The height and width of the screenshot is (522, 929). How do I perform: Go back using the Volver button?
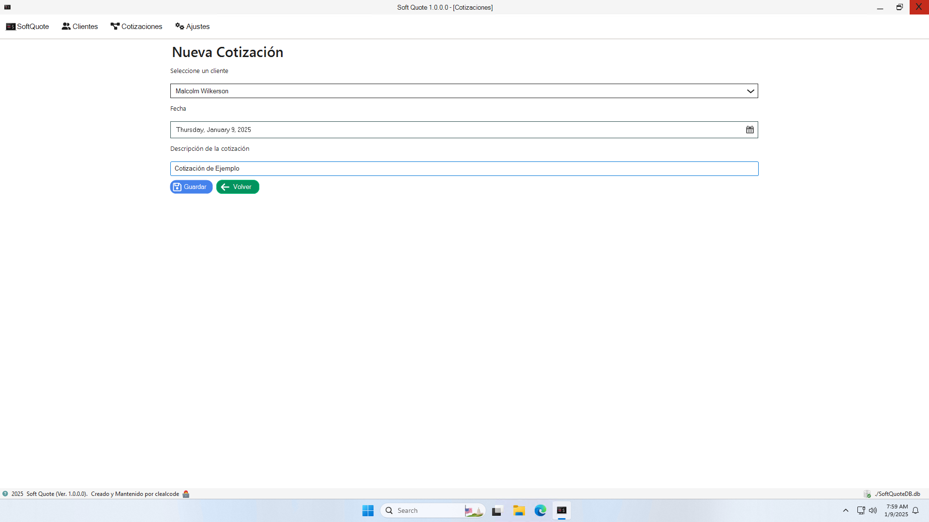click(238, 187)
